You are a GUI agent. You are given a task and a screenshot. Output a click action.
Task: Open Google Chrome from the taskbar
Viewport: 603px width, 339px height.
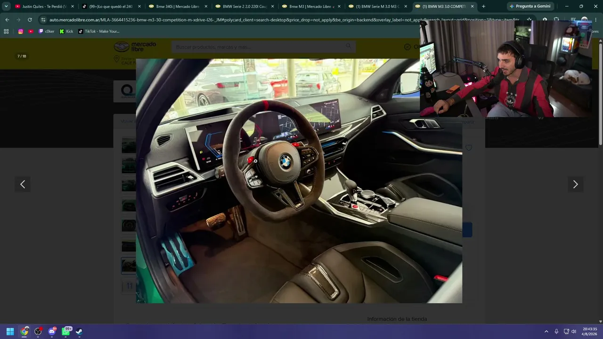pos(24,331)
